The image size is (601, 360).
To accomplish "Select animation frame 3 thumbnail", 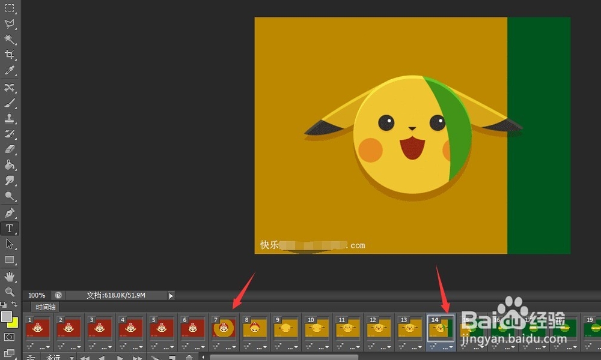I will click(100, 328).
